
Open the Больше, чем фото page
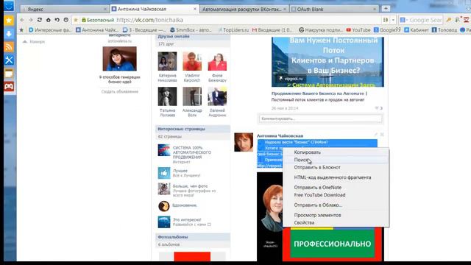(190, 186)
